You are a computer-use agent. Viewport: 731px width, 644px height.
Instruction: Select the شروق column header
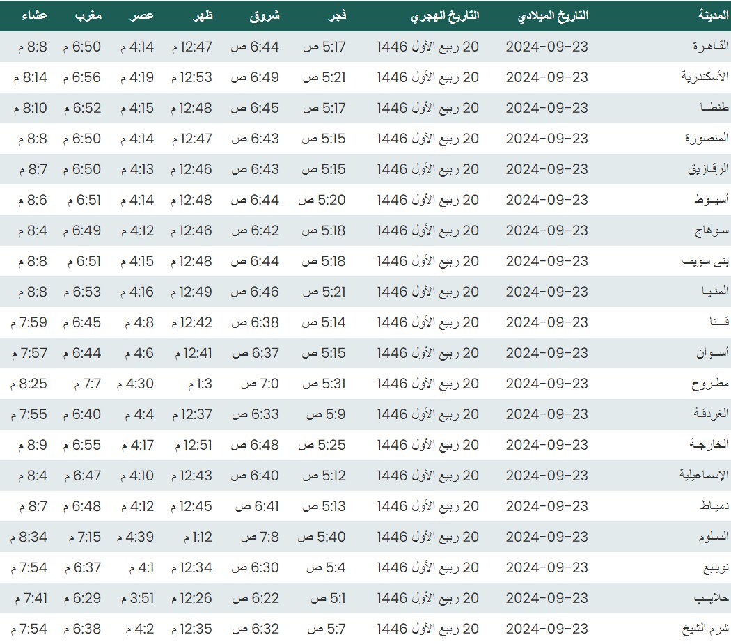(265, 15)
